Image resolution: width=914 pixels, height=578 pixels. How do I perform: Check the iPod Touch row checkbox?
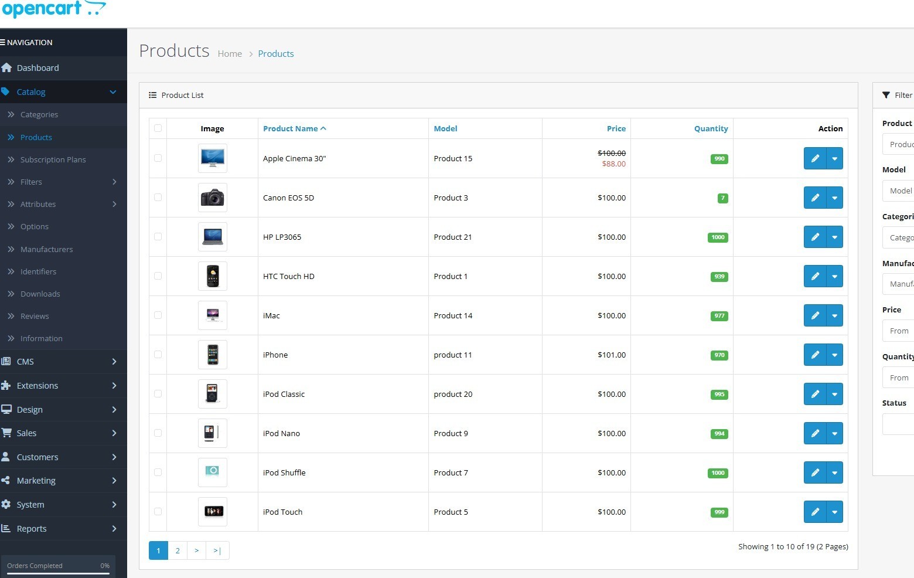pos(158,511)
